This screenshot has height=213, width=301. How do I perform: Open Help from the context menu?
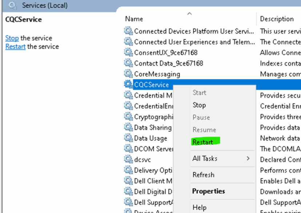(199, 207)
